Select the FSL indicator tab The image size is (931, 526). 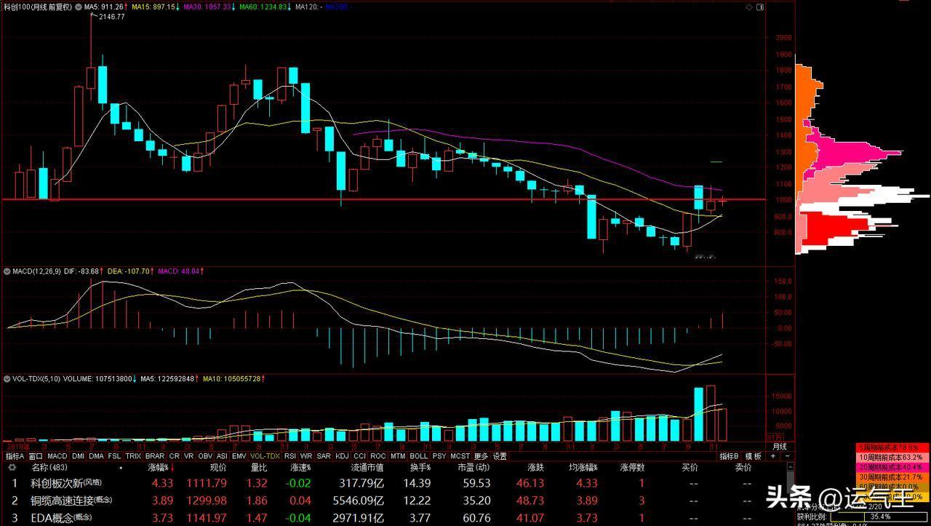tap(114, 456)
